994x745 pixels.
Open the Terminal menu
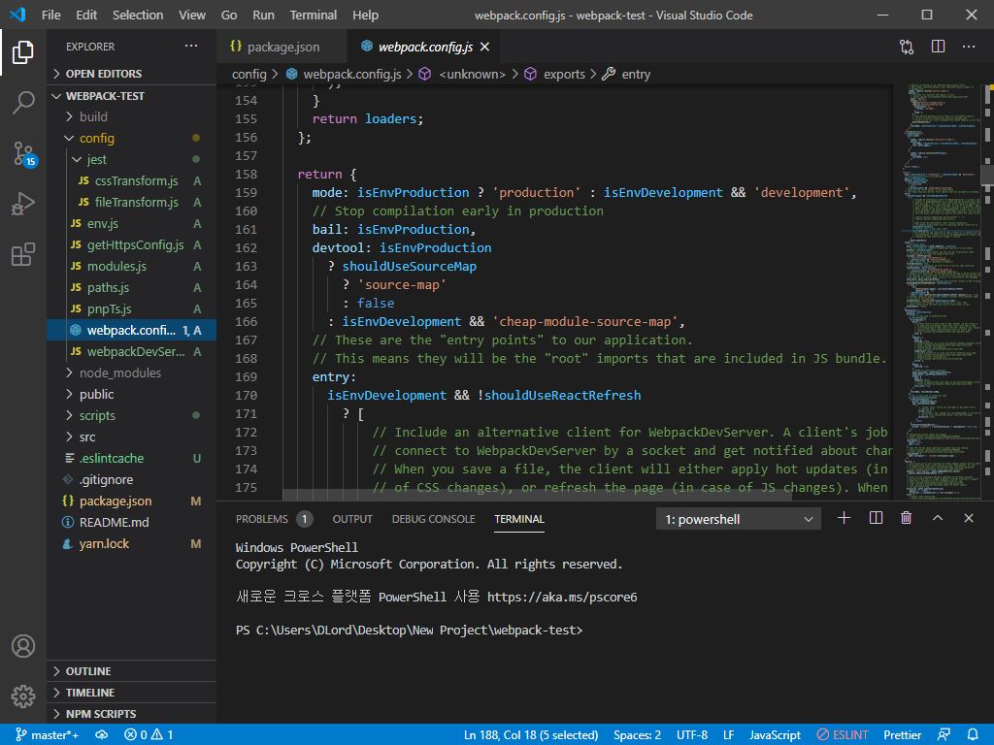click(314, 15)
